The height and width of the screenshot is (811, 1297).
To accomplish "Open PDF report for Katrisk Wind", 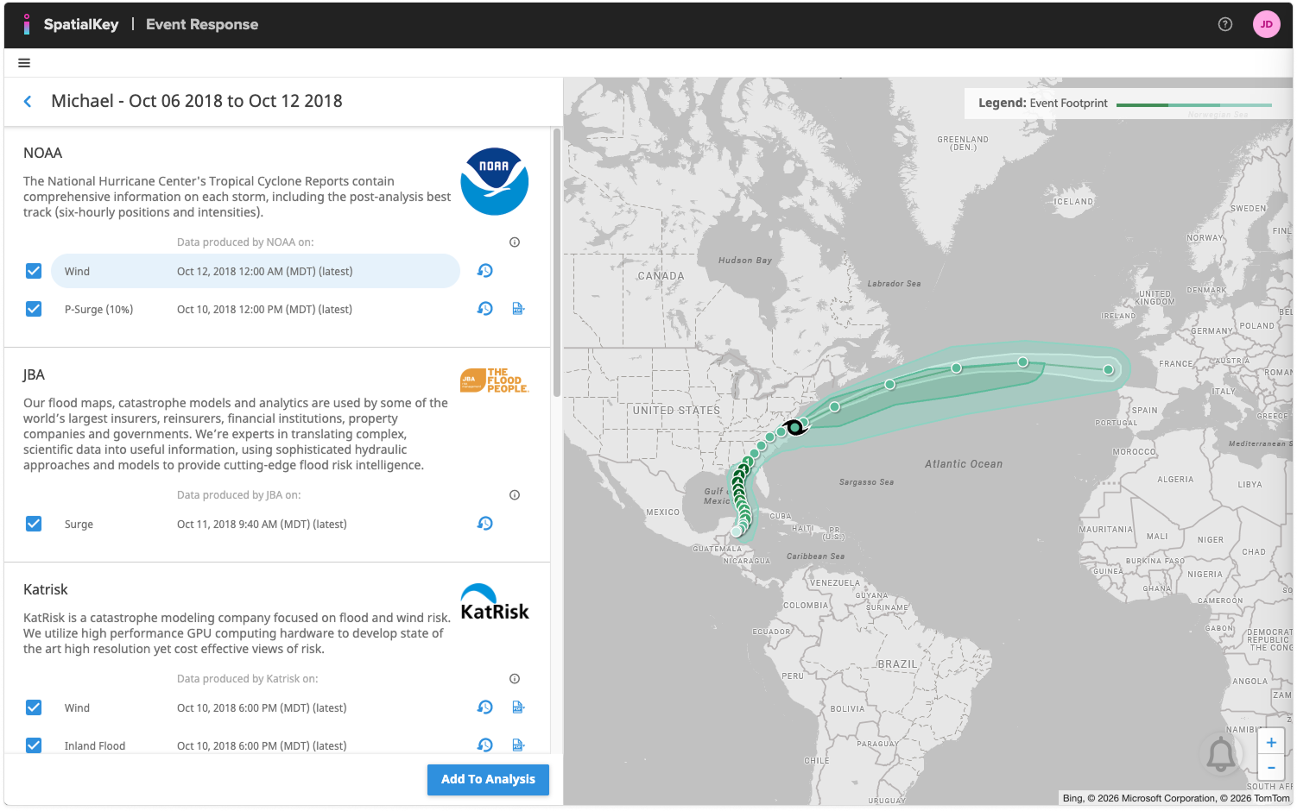I will click(518, 707).
